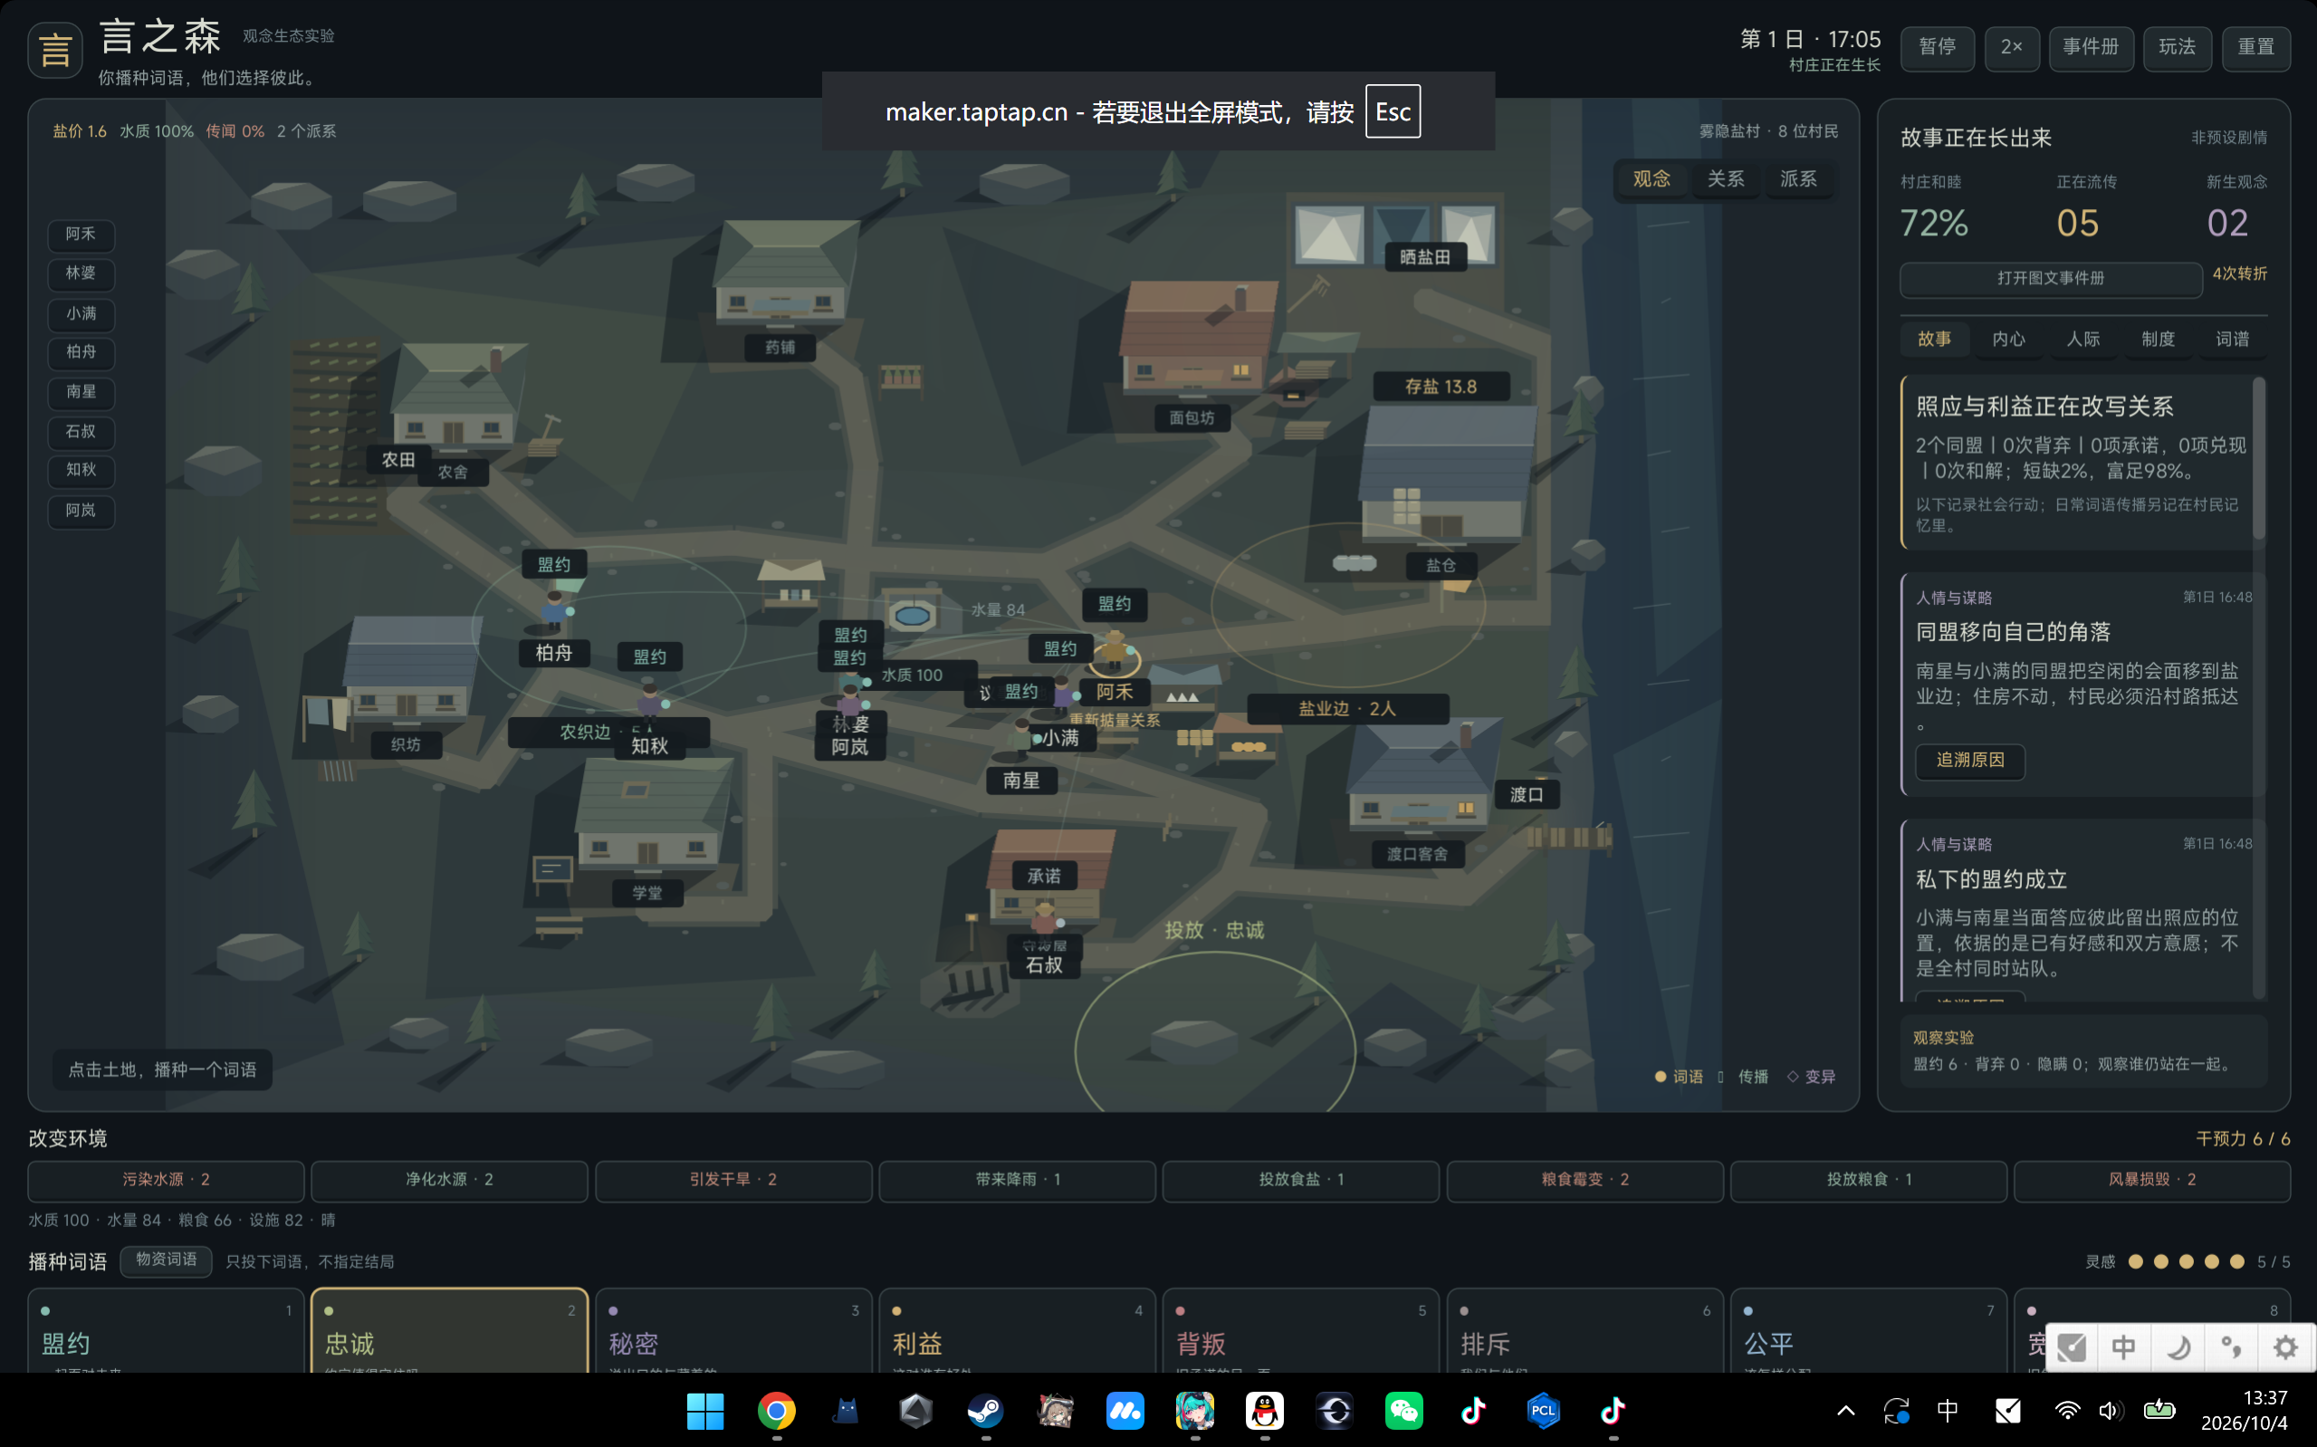Select villager 柏舟 character on the map
This screenshot has height=1447, width=2317.
coord(555,611)
